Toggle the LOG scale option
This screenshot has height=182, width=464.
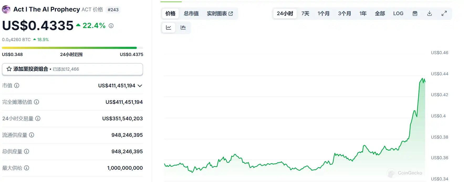point(398,14)
